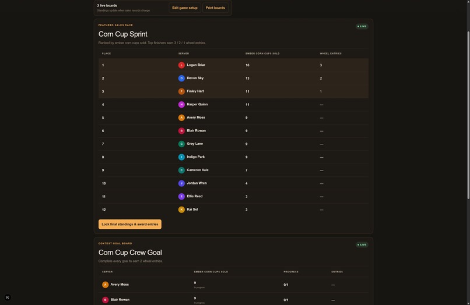Click Devon Sky's 13 cups sold value

point(247,79)
